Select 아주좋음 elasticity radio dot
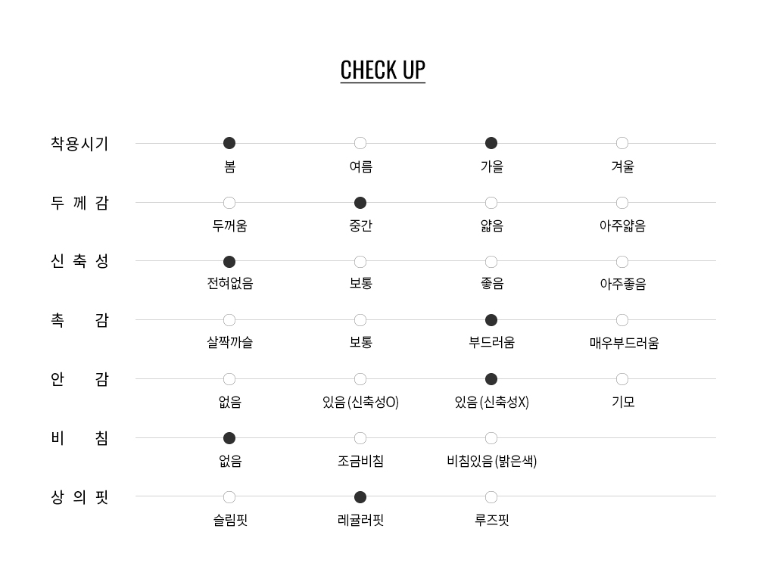This screenshot has height=588, width=757. 622,262
